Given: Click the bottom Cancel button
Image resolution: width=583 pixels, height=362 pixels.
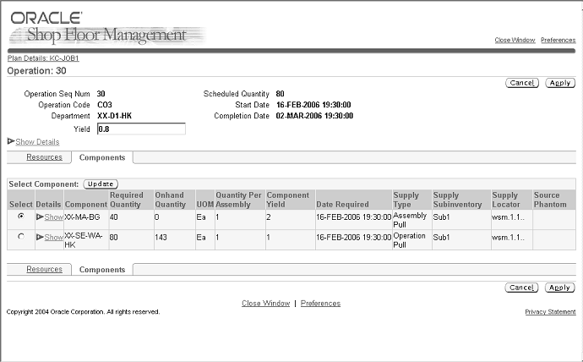Looking at the screenshot, I should coord(521,288).
